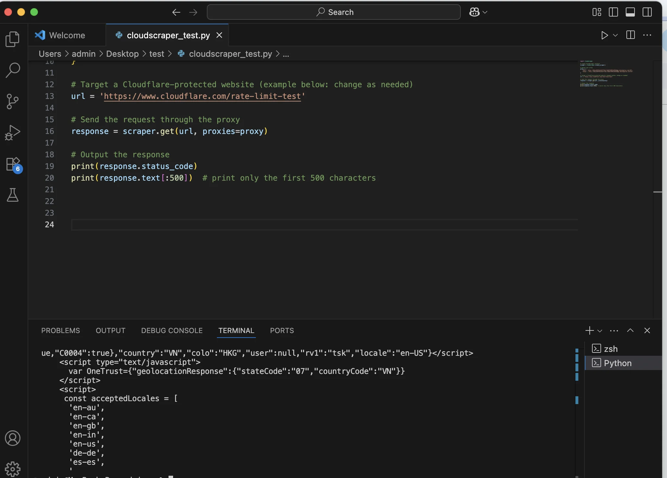Open terminal launch profile dropdown
The height and width of the screenshot is (478, 667).
tap(600, 331)
